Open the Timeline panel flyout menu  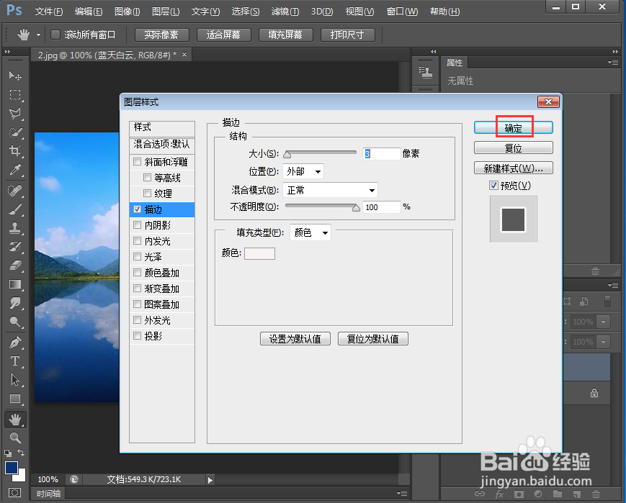pyautogui.click(x=402, y=494)
